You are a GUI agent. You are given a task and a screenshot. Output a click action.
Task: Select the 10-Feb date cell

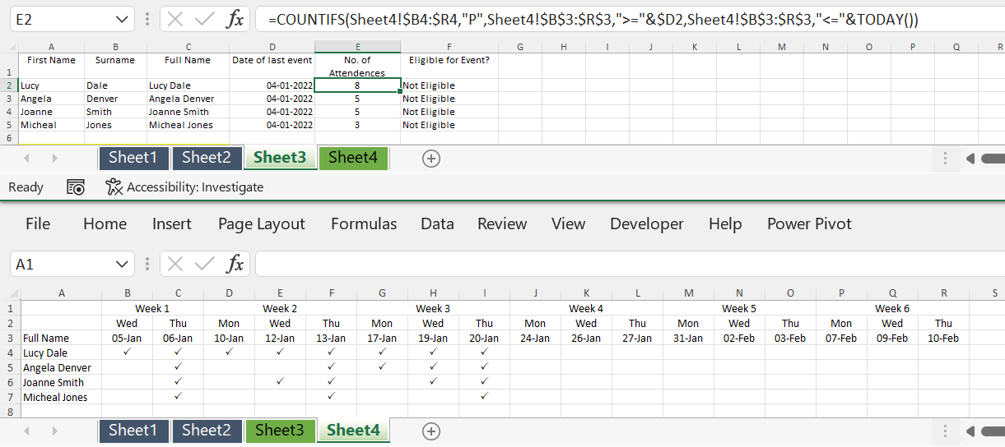tap(943, 338)
